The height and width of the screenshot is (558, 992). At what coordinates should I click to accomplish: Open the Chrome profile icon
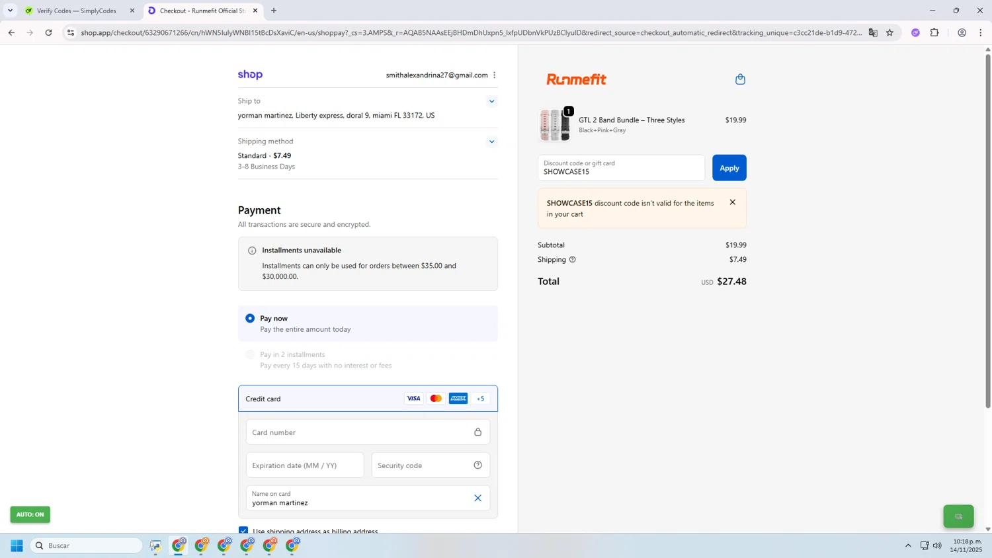tap(962, 32)
